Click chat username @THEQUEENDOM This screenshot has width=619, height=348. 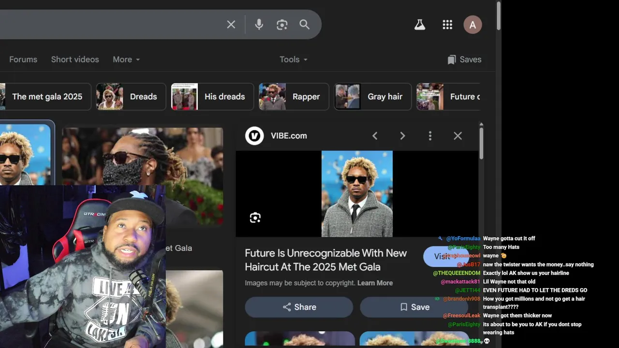pyautogui.click(x=457, y=273)
